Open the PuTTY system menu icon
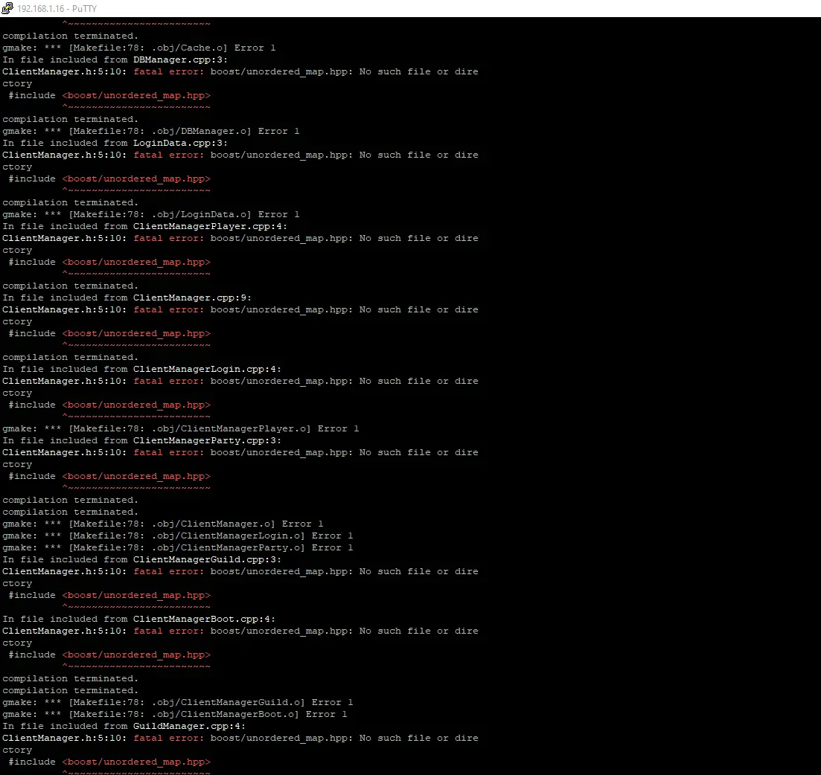Screen dimensions: 821x775 pos(8,8)
